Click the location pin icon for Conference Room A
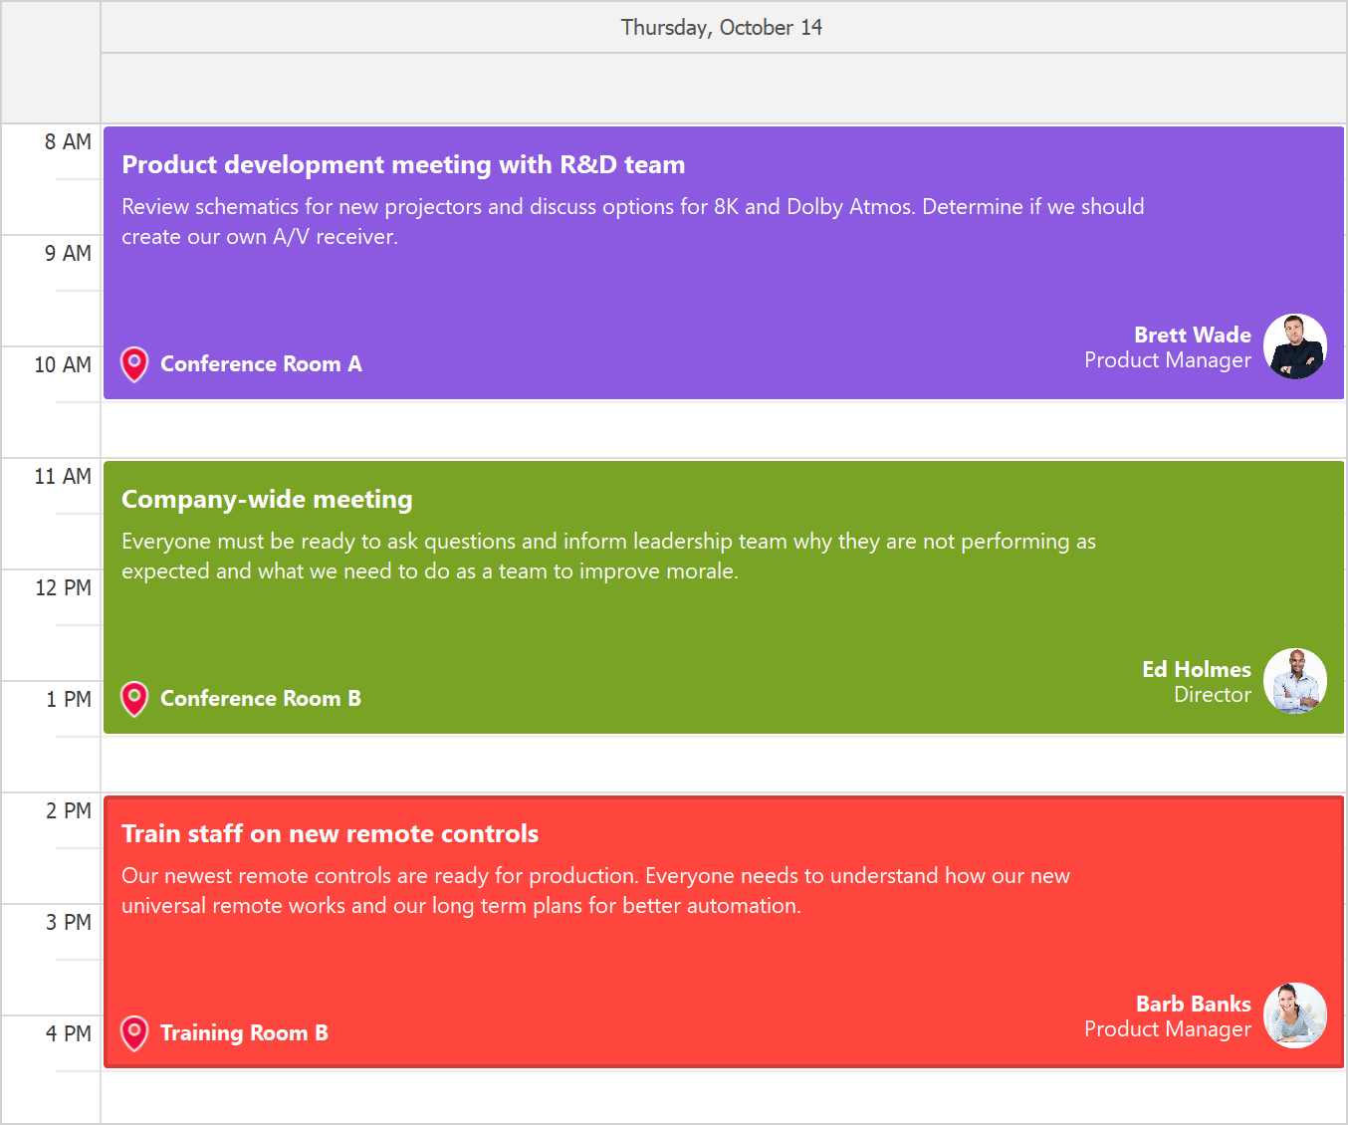This screenshot has height=1125, width=1348. (x=133, y=364)
